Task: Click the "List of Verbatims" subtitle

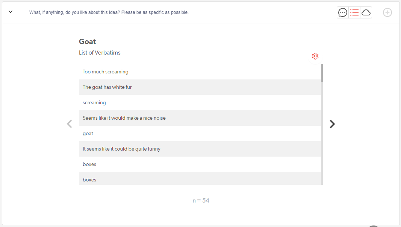Action: [x=100, y=53]
